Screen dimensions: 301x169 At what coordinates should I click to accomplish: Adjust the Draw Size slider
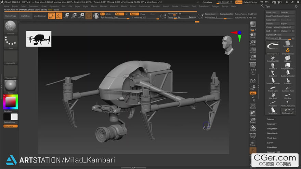(x=178, y=17)
